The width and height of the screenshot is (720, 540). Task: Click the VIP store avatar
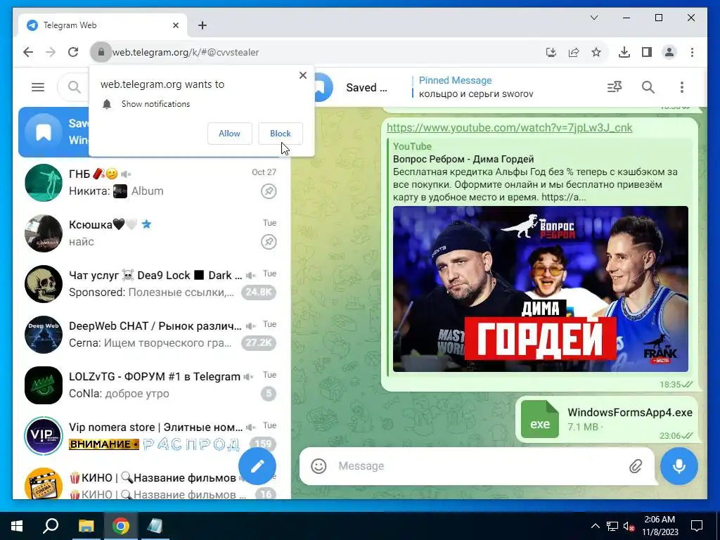44,435
